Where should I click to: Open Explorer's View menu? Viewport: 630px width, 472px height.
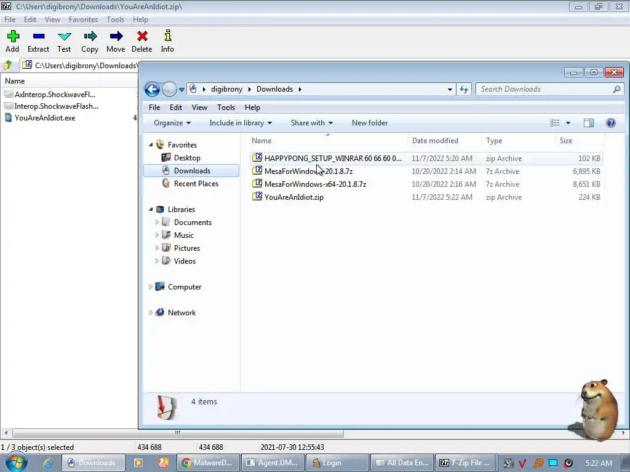pyautogui.click(x=199, y=107)
